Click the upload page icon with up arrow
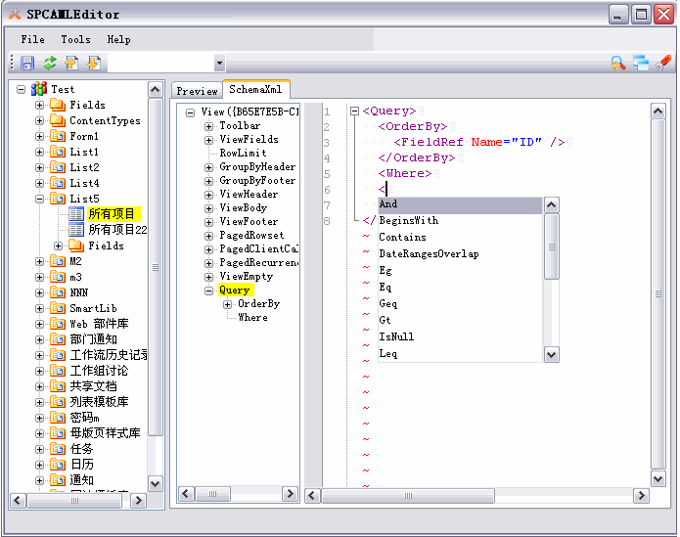This screenshot has height=537, width=680. (x=72, y=64)
